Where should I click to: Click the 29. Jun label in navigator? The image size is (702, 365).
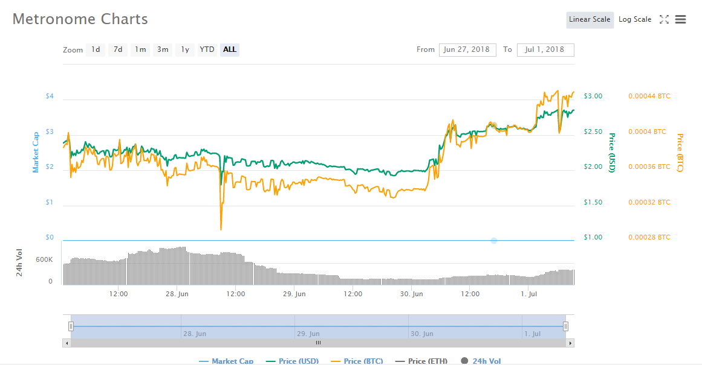click(308, 334)
